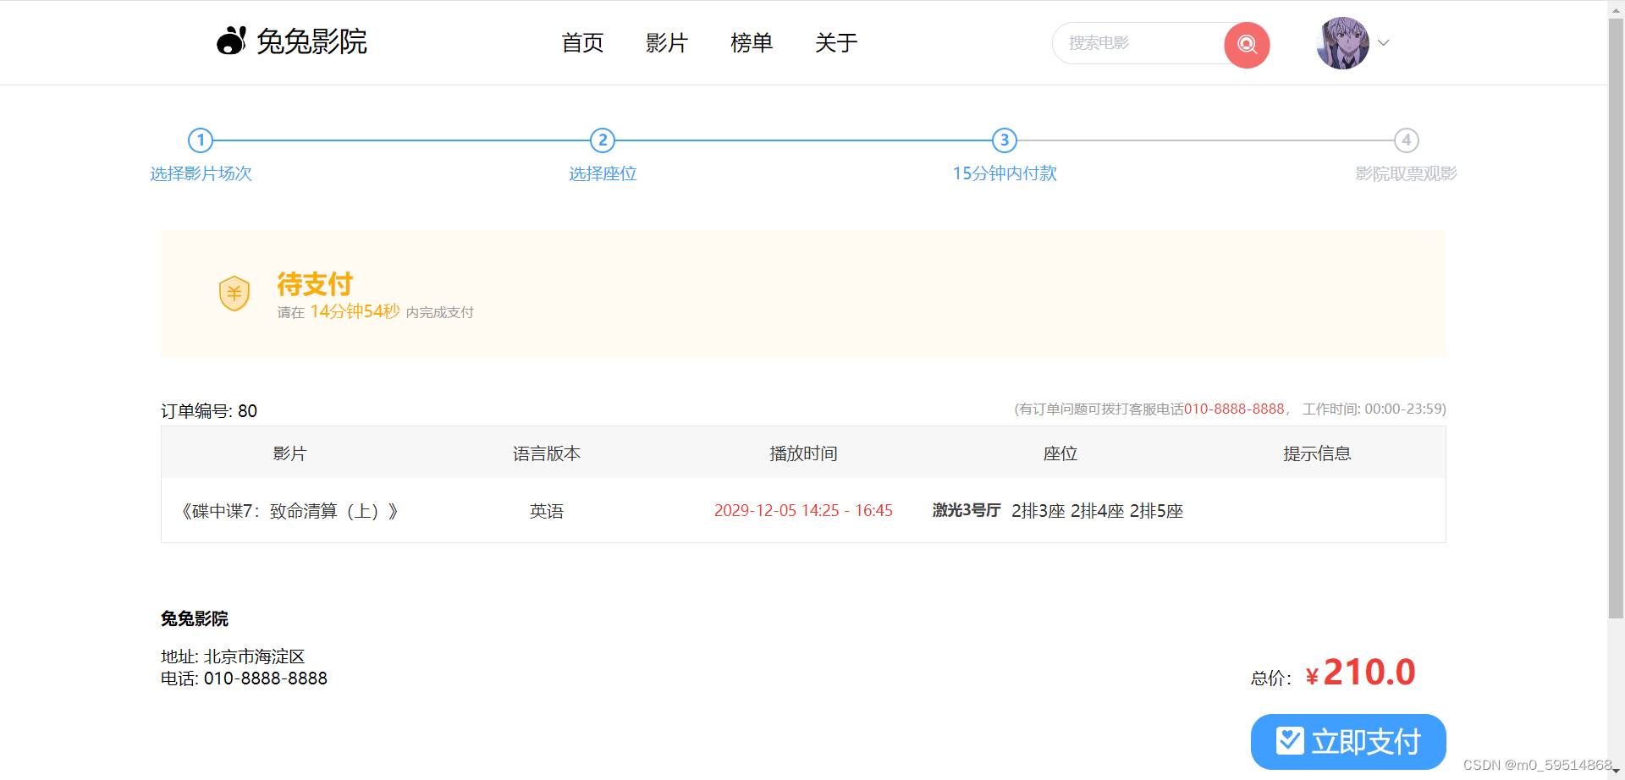
Task: Click the search magnifier icon
Action: click(1245, 43)
